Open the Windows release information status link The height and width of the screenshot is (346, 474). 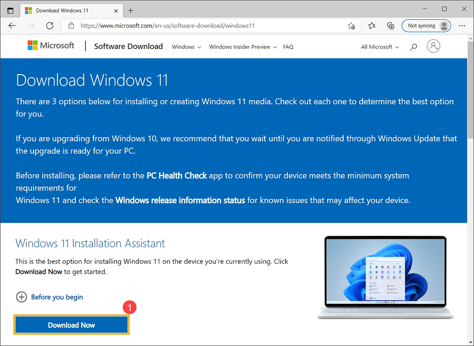click(180, 200)
